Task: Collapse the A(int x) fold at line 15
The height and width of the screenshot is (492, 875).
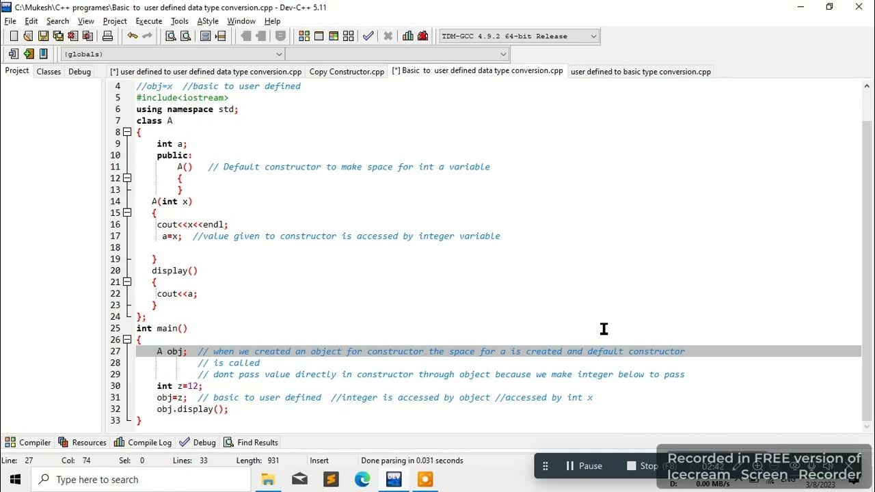Action: coord(127,213)
